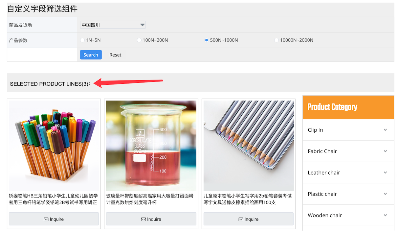The height and width of the screenshot is (231, 397).
Task: Click the blue Search button
Action: [91, 55]
